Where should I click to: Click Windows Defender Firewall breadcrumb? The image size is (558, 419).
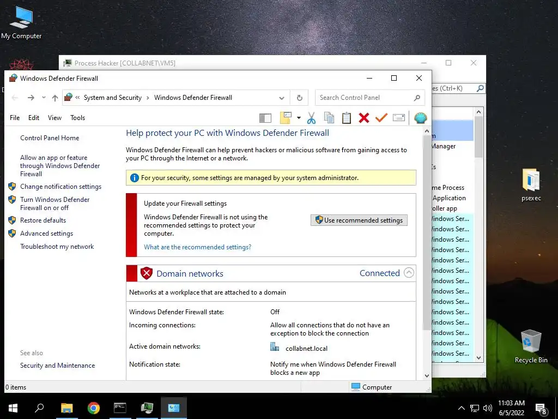pos(193,98)
